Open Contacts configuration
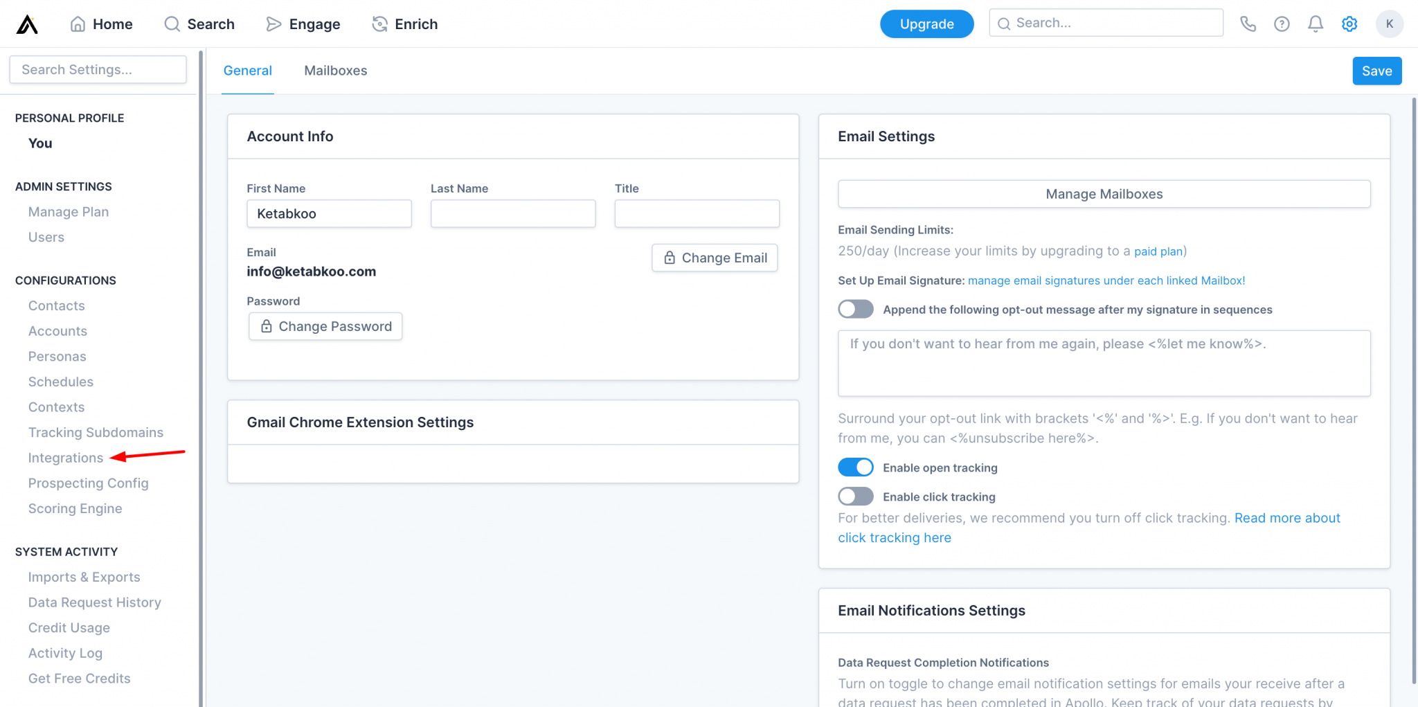This screenshot has width=1418, height=707. click(57, 306)
